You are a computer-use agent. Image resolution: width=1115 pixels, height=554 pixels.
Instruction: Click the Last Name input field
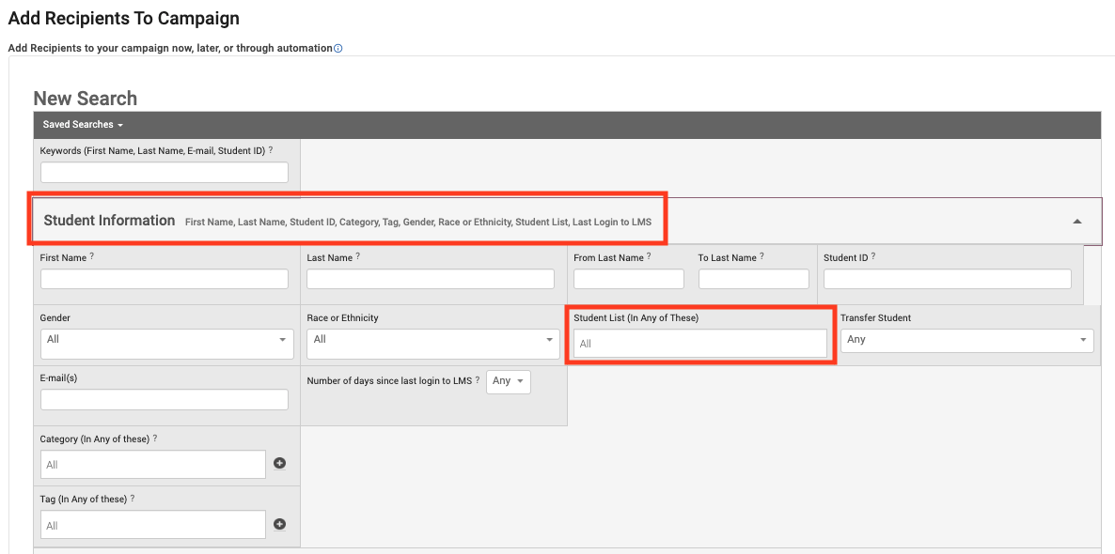tap(431, 279)
